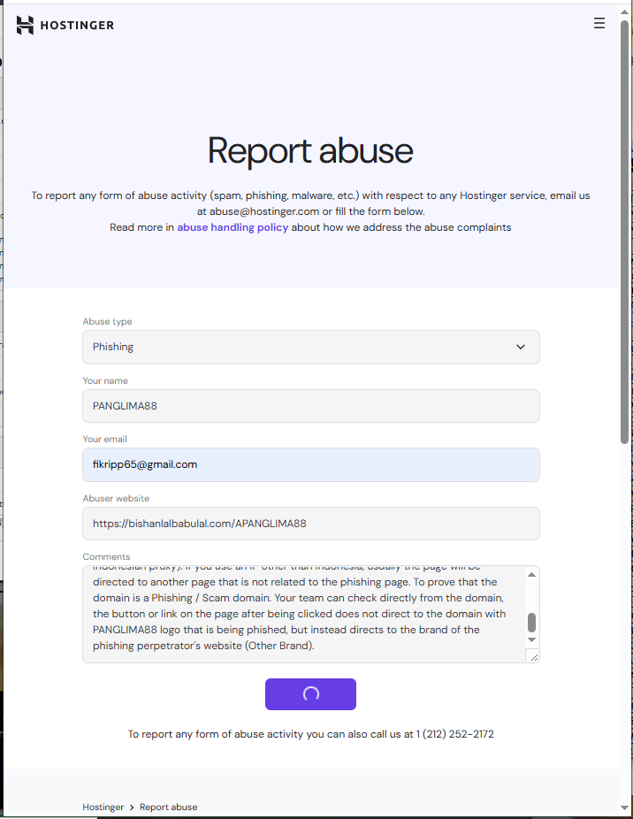
Task: Click the Abuse type dropdown chevron
Action: [x=520, y=347]
